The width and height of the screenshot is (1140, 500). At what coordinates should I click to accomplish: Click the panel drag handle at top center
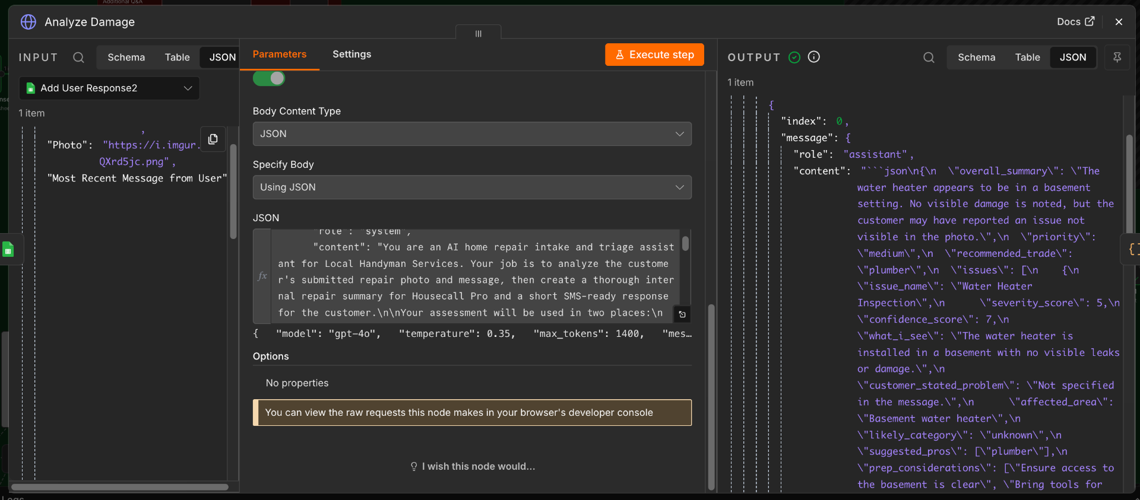click(479, 34)
